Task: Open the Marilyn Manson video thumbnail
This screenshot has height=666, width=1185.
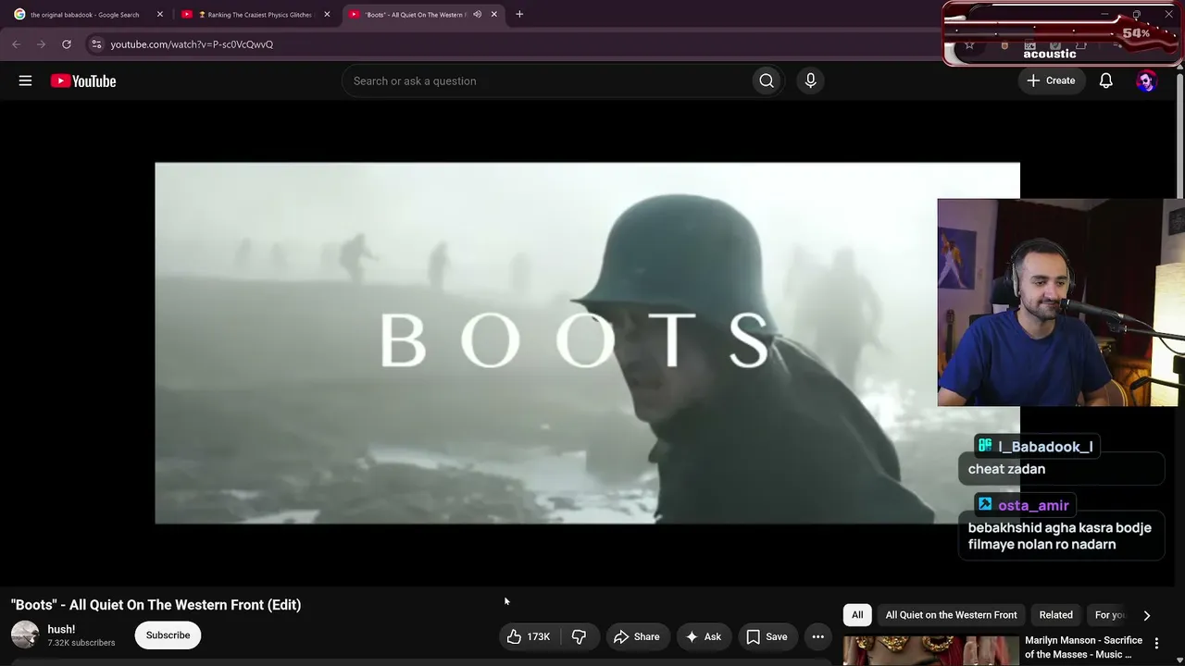Action: tap(929, 650)
